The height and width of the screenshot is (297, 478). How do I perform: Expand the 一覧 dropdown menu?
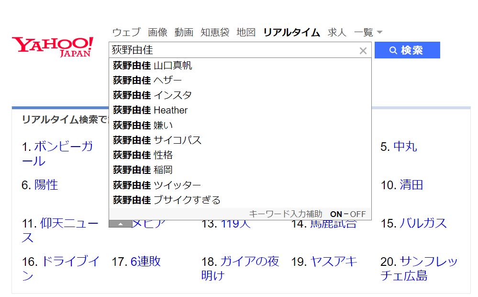point(368,32)
